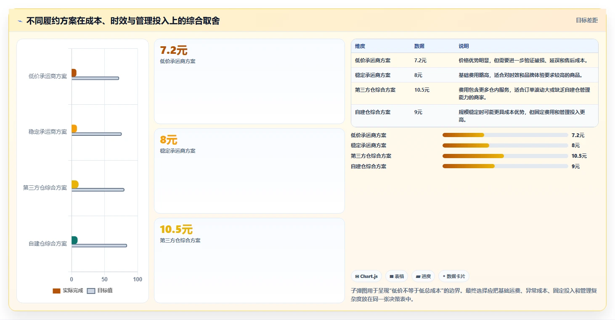Image resolution: width=615 pixels, height=320 pixels.
Task: Click the 目标差距 label in the header
Action: (x=586, y=20)
